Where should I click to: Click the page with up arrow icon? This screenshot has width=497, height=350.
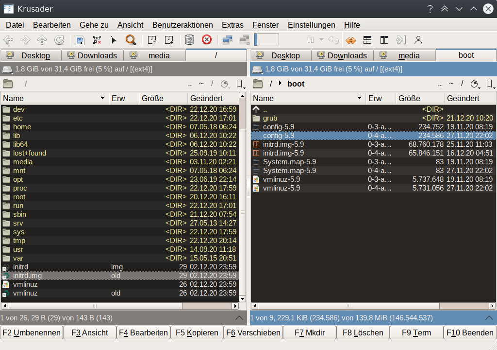(x=152, y=40)
